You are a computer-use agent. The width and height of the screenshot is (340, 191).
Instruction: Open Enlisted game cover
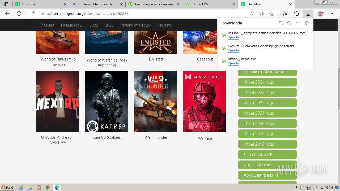(156, 42)
